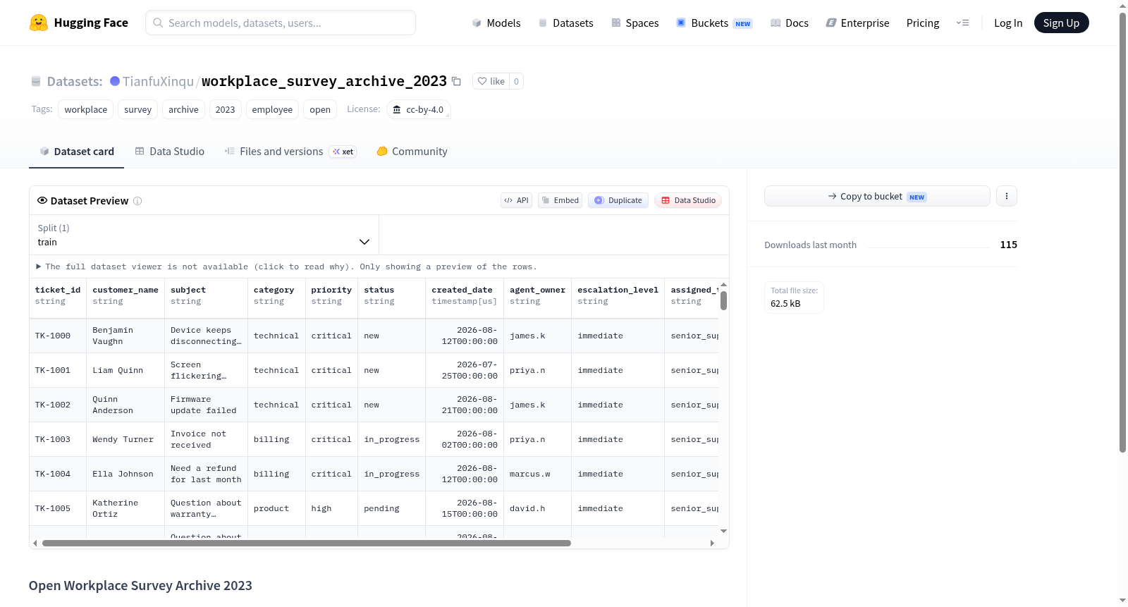This screenshot has height=607, width=1128.
Task: Switch to the Data Studio tab
Action: click(170, 152)
